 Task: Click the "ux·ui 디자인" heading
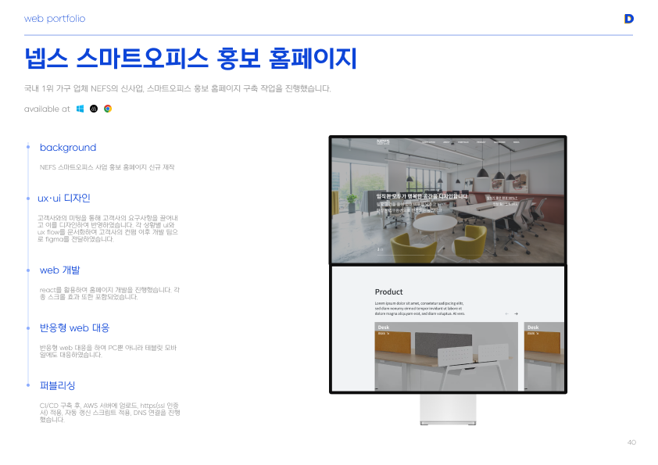pos(64,198)
